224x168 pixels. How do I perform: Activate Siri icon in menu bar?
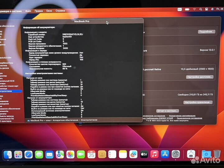212,9
